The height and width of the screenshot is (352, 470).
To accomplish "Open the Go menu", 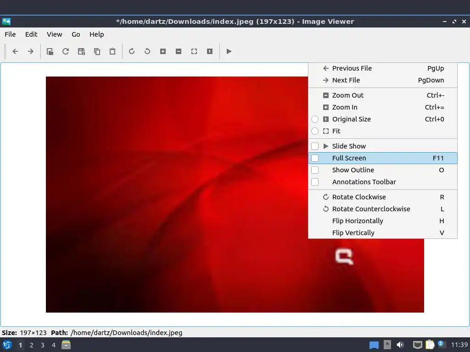I will pyautogui.click(x=76, y=34).
